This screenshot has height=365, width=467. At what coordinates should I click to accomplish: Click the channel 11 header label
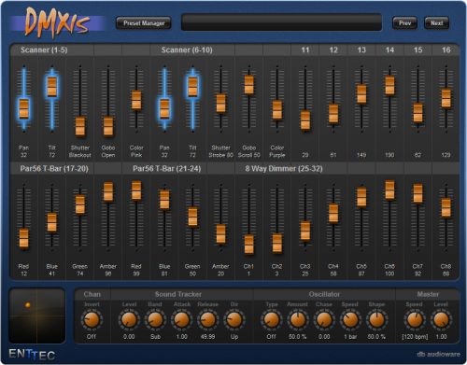[x=305, y=49]
